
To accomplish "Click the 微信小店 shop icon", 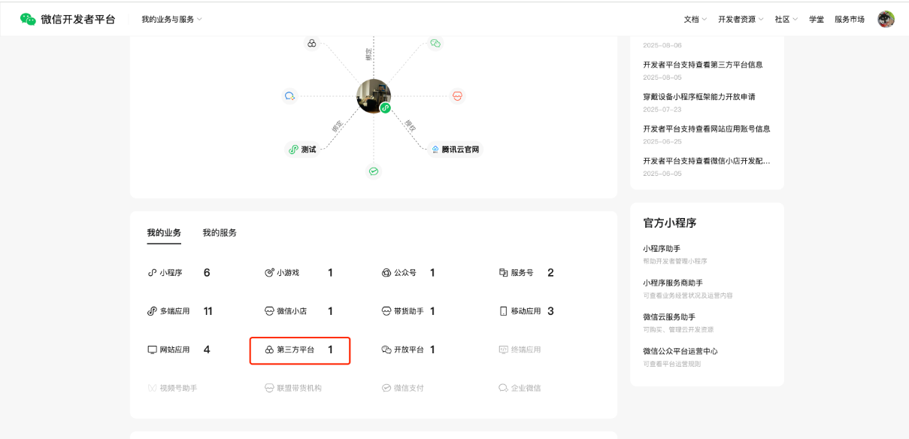I will tap(270, 311).
